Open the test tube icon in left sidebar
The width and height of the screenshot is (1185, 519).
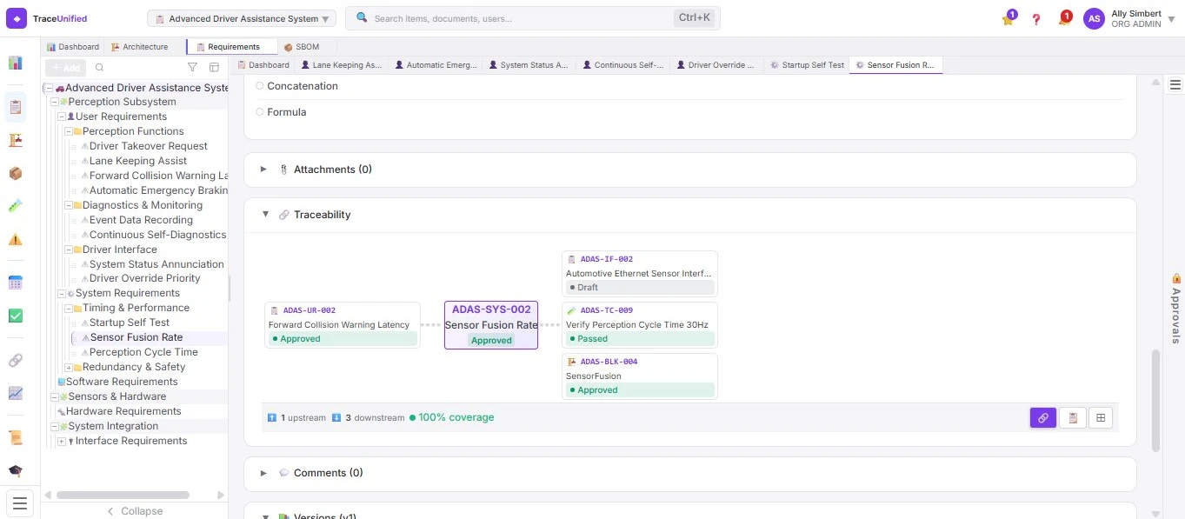[16, 206]
